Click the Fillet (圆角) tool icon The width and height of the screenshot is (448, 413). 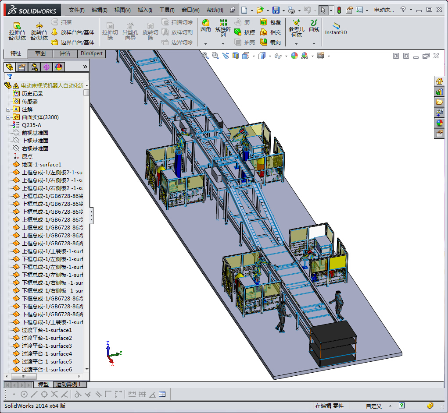point(205,25)
